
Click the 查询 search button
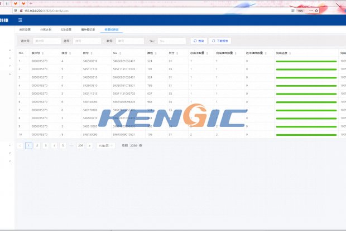(x=198, y=41)
